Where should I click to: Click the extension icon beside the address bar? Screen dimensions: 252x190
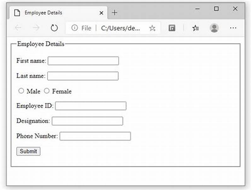pyautogui.click(x=172, y=28)
